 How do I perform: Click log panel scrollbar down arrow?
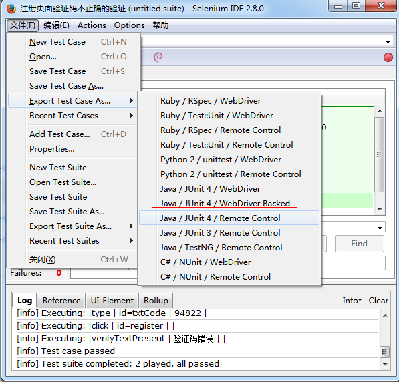click(x=385, y=365)
